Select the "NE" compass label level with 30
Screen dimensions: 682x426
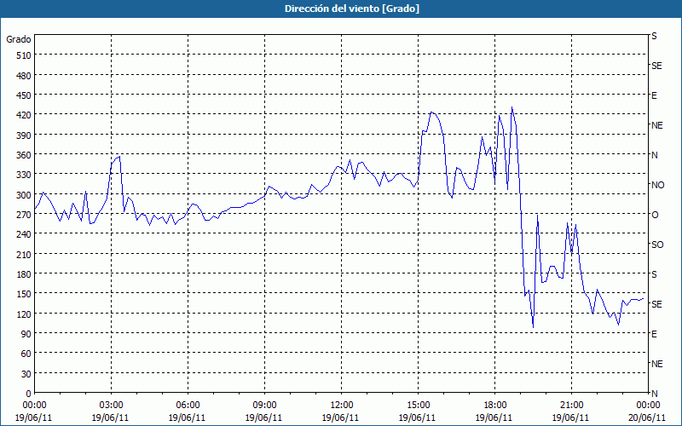click(x=657, y=364)
